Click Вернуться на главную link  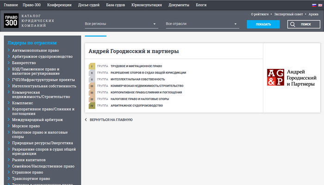click(x=111, y=120)
